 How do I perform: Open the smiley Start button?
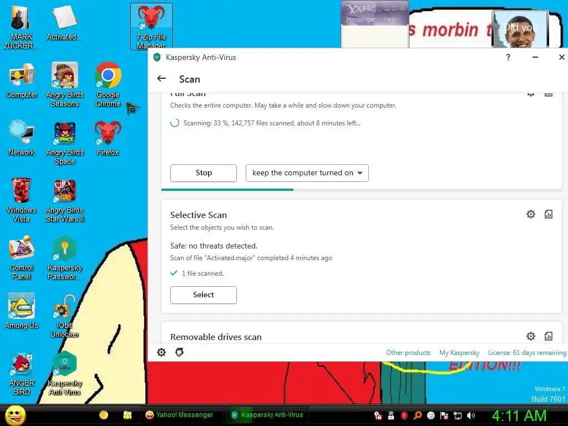point(15,415)
